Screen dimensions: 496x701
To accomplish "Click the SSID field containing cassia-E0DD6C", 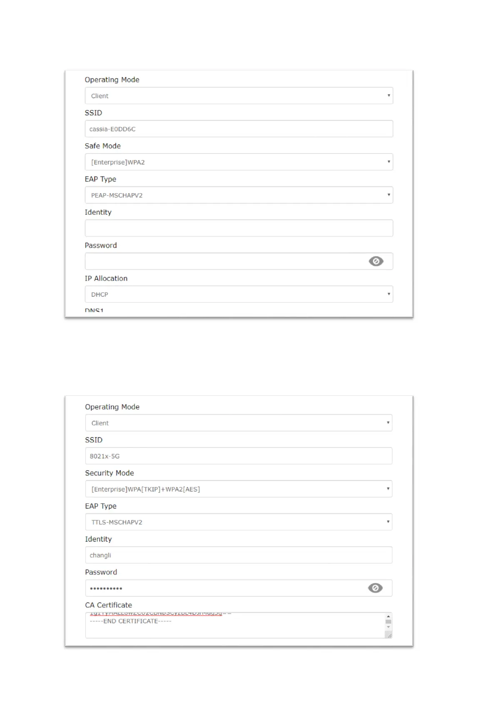I will (239, 129).
